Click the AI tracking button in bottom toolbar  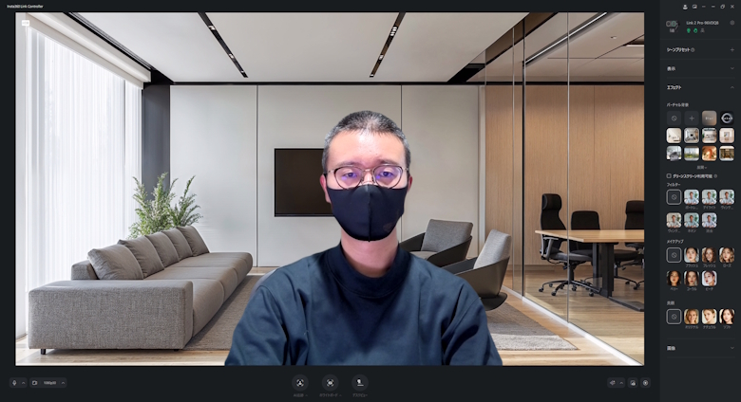click(299, 382)
